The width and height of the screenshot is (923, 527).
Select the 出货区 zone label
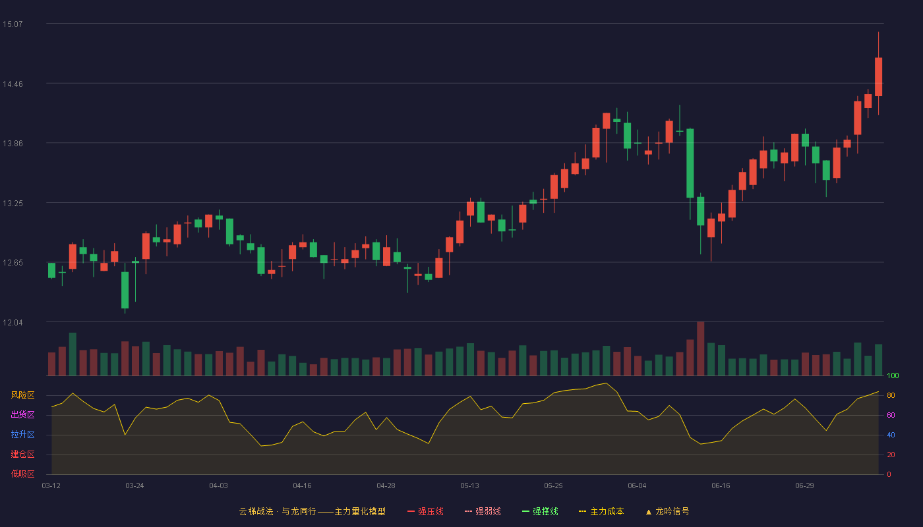click(22, 415)
